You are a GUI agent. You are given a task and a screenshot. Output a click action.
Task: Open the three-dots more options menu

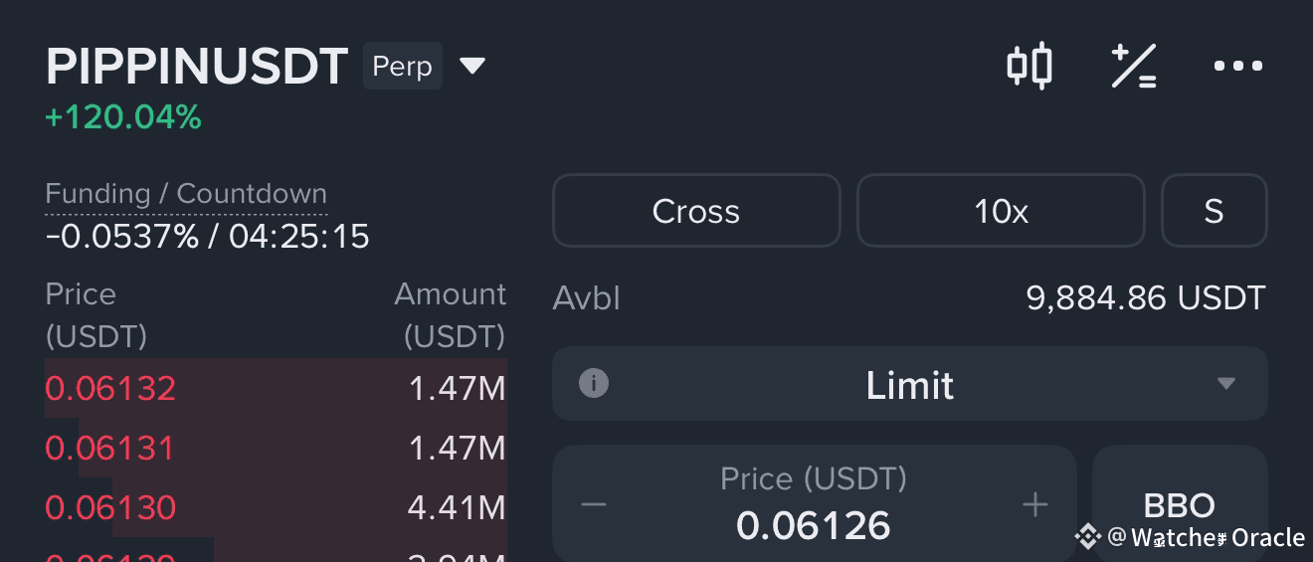(1238, 67)
